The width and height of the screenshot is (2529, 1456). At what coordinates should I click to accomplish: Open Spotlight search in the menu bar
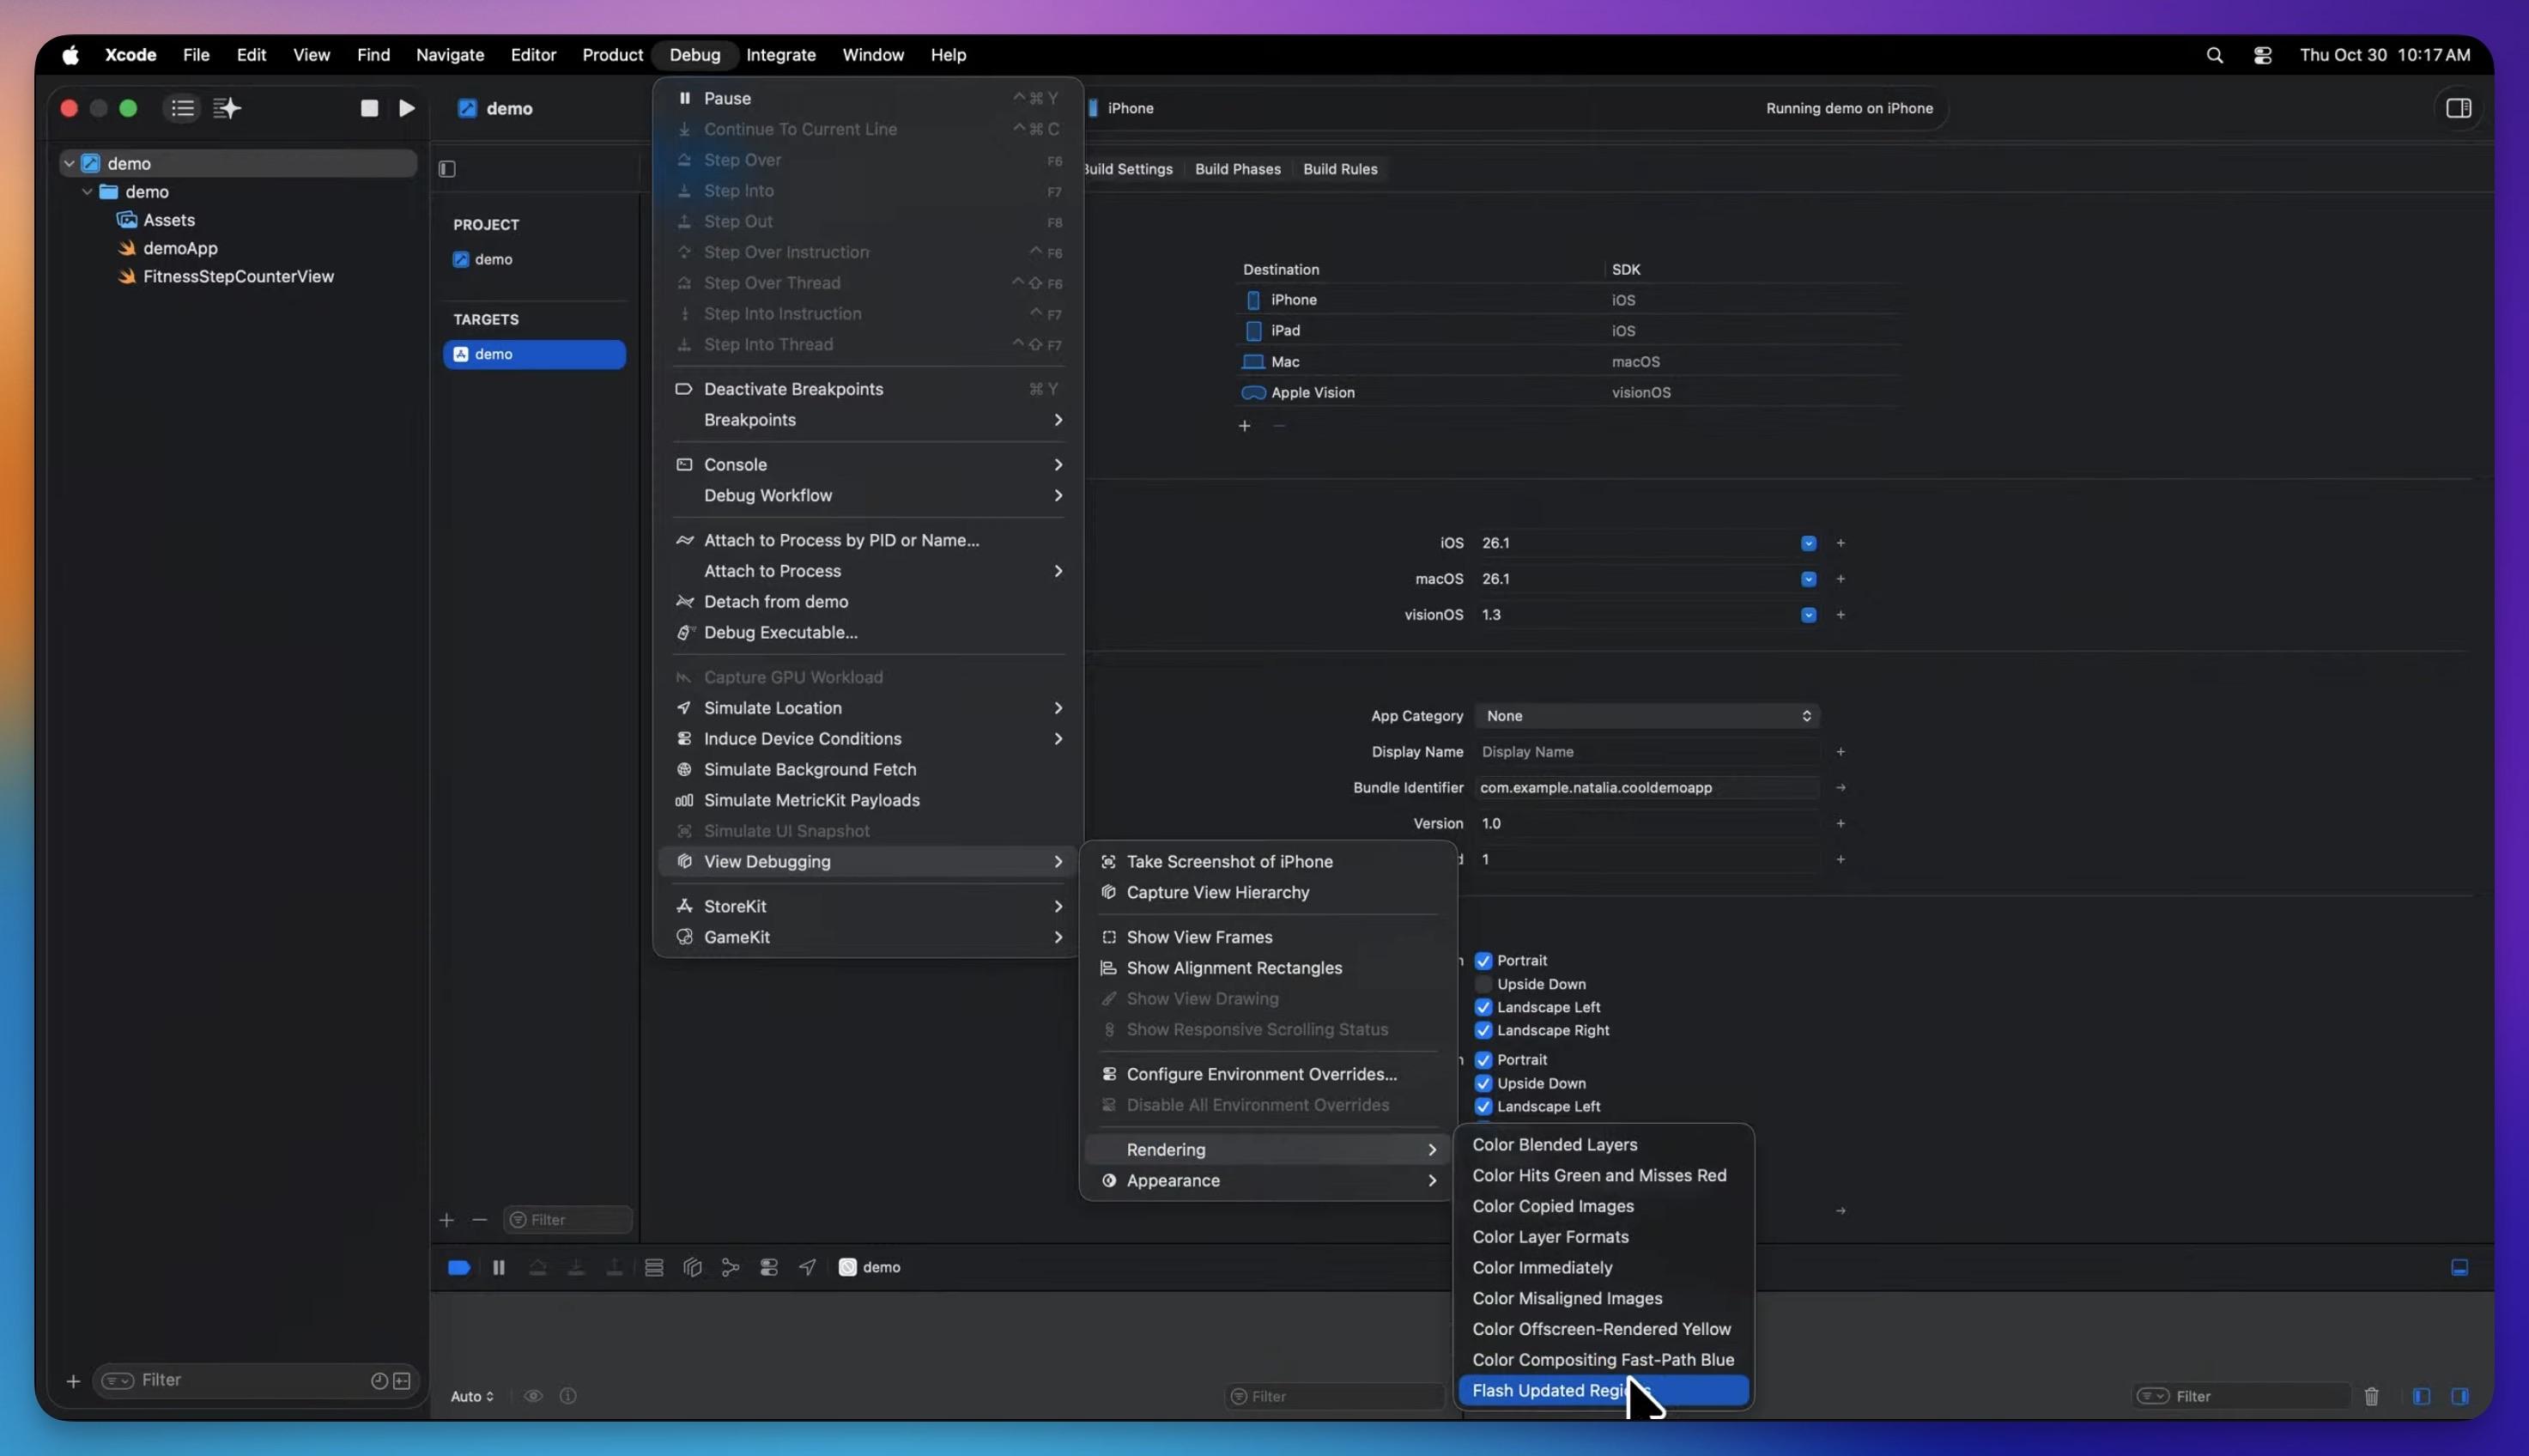[x=2214, y=55]
